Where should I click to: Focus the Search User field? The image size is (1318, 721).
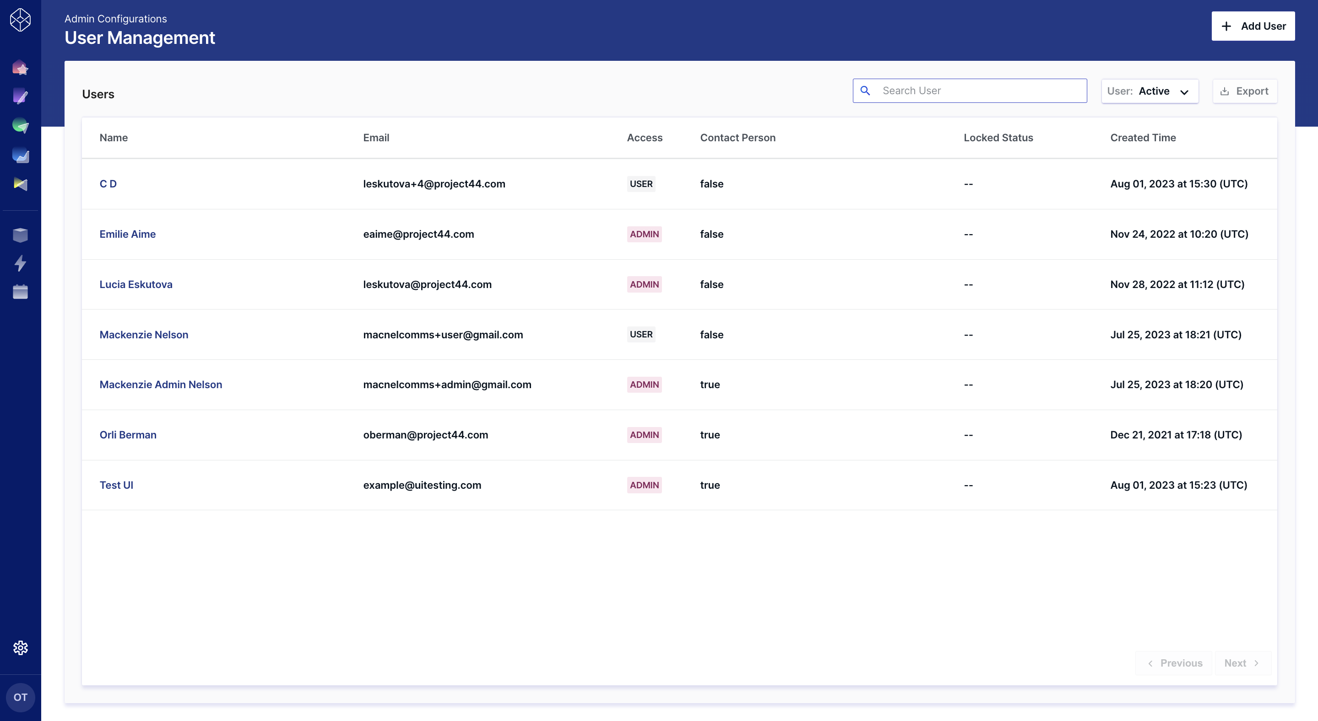click(970, 91)
